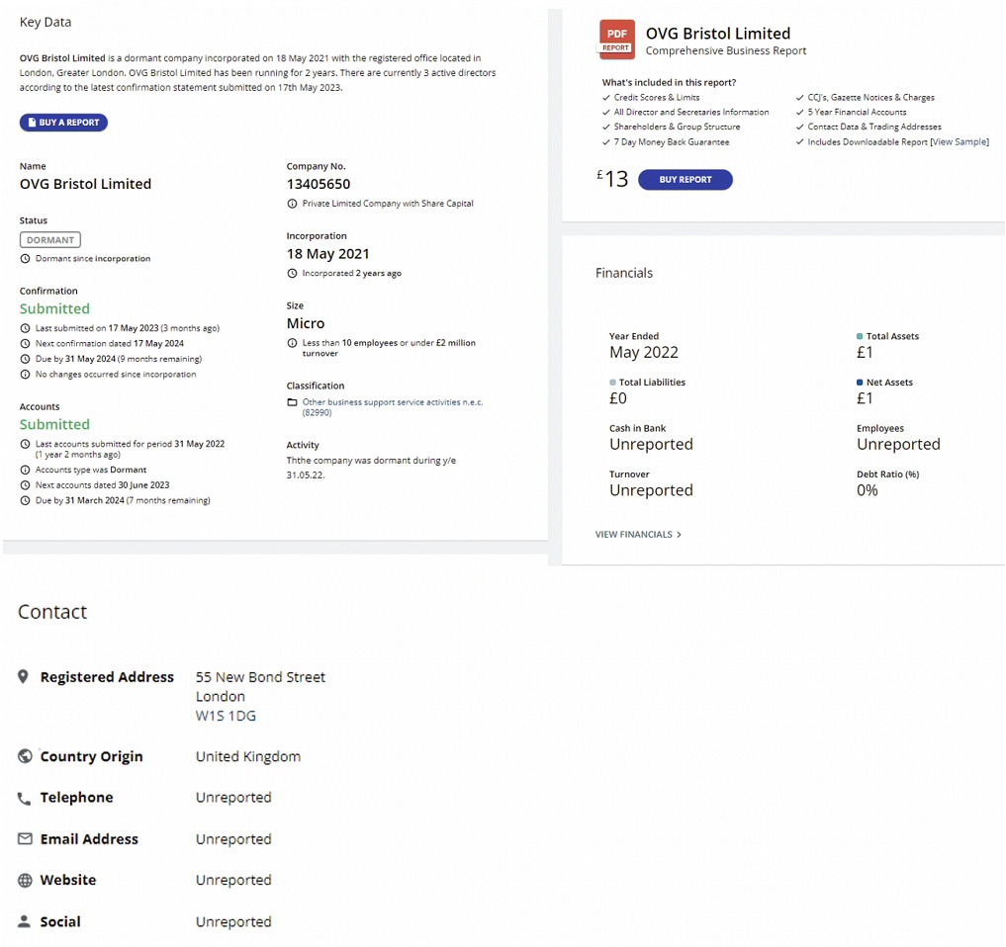The width and height of the screenshot is (1006, 947).
Task: Open the Other business support service activities link
Action: [393, 407]
